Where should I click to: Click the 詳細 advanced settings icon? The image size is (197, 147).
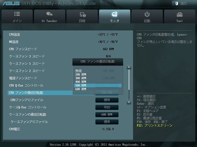(x=82, y=14)
